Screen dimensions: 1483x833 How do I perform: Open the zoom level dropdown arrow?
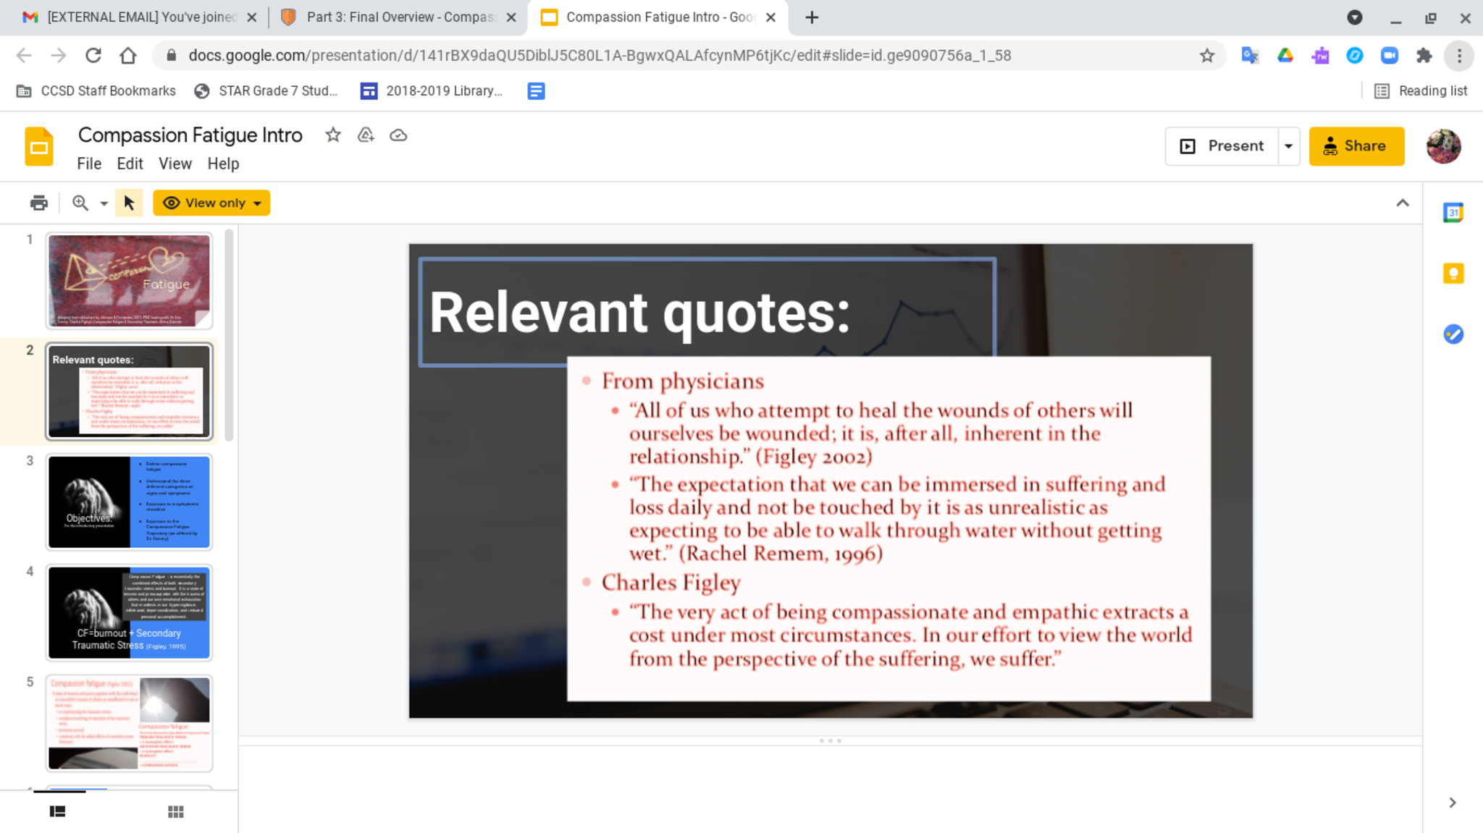[x=104, y=204]
